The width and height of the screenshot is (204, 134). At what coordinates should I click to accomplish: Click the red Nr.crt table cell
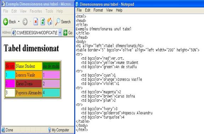click(10, 66)
